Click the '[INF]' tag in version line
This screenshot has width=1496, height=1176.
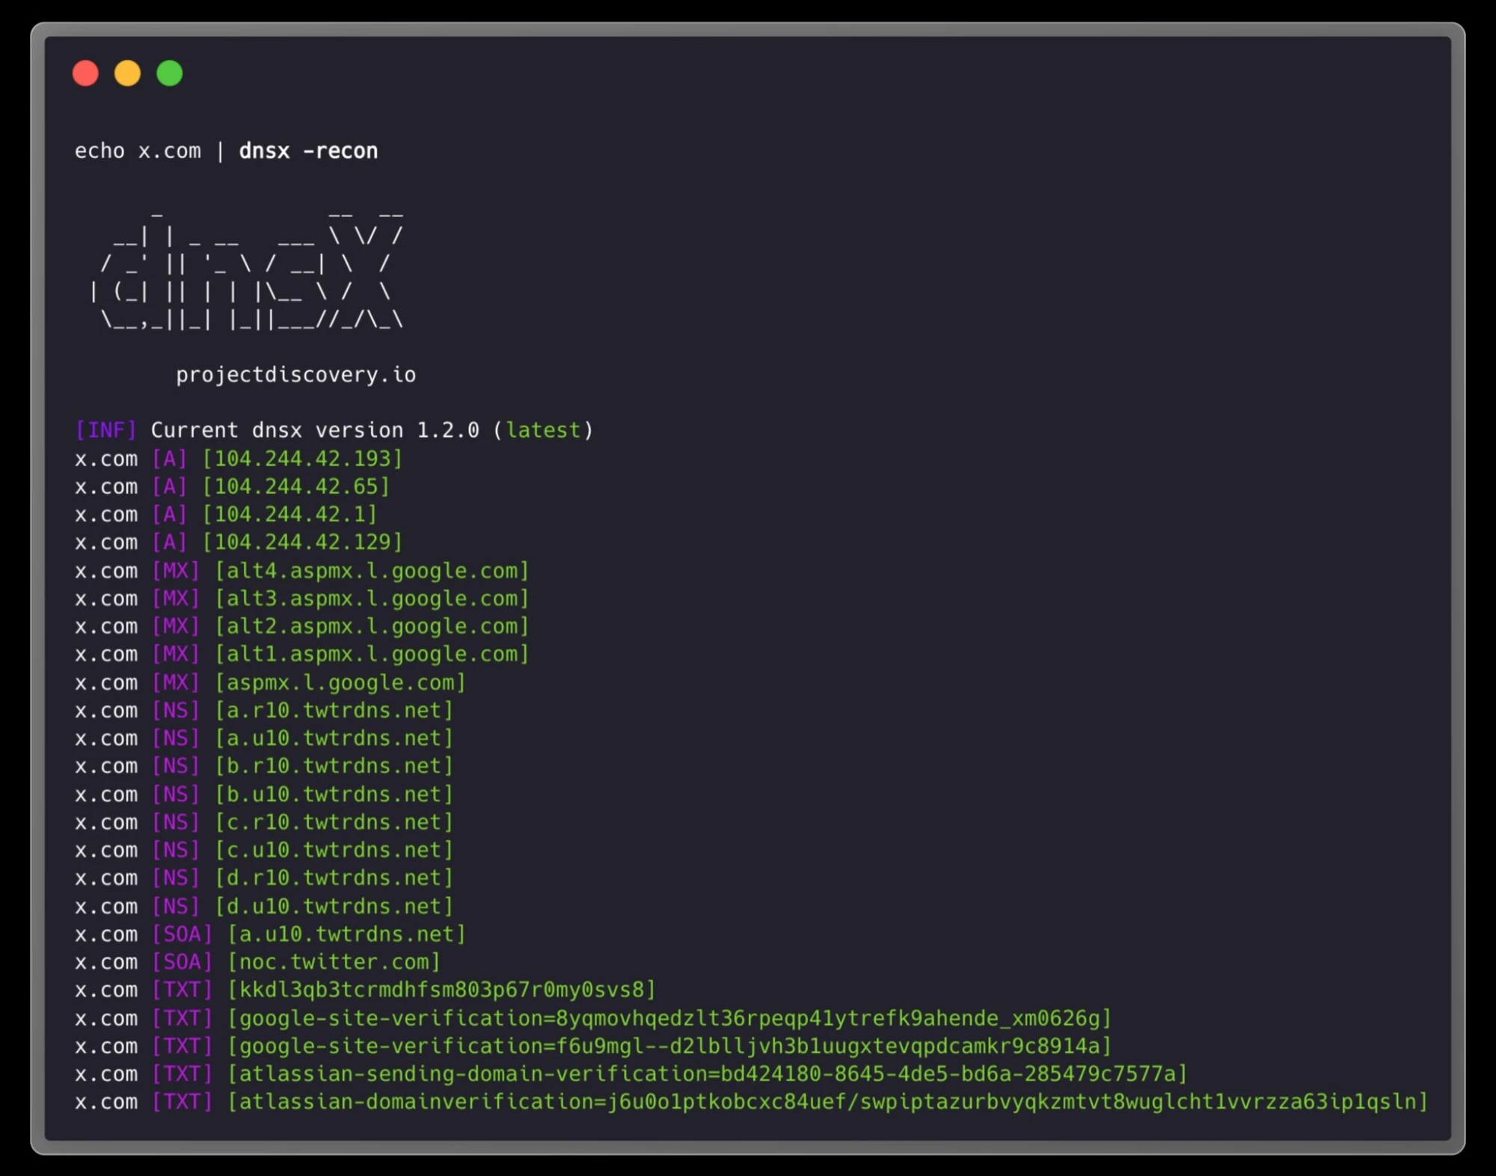point(106,430)
